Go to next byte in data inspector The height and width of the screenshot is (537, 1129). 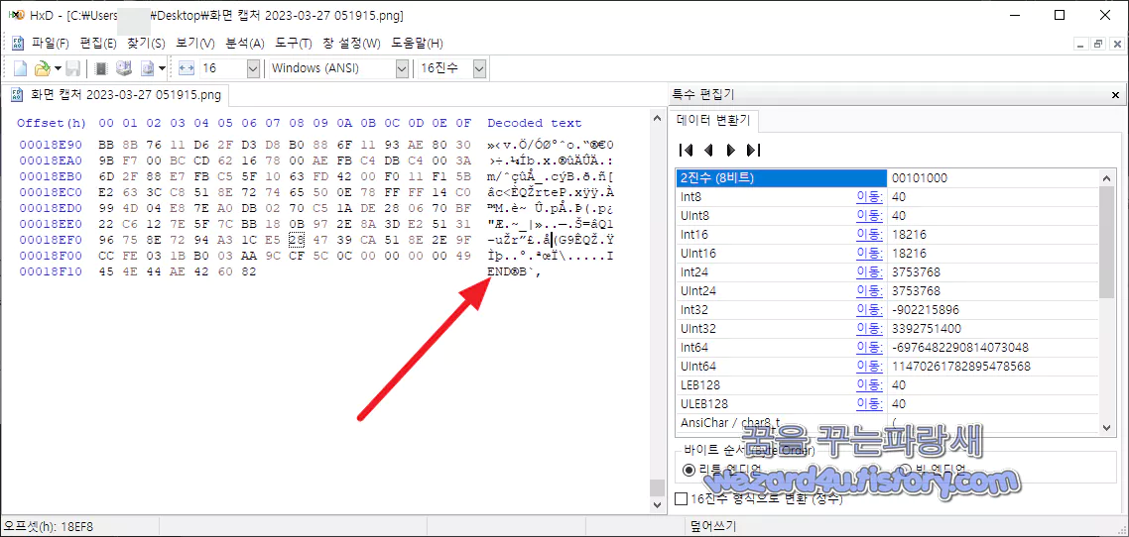[x=730, y=151]
